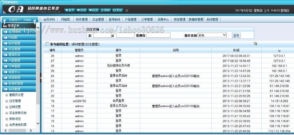Collapse 系统管理 in the sidebar menu
Image resolution: width=294 pixels, height=135 pixels.
19,89
